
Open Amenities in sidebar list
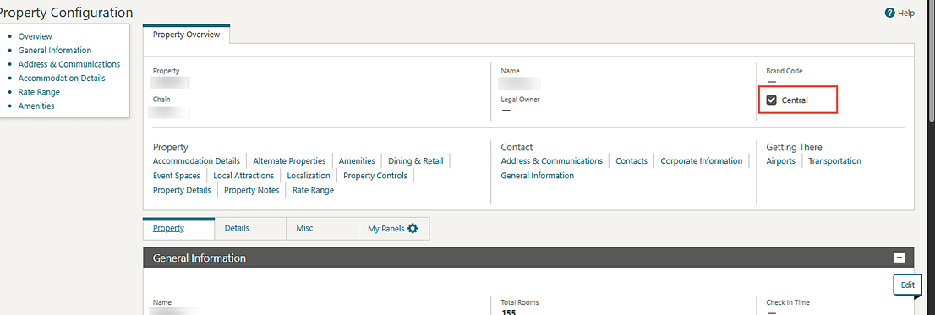coord(36,106)
